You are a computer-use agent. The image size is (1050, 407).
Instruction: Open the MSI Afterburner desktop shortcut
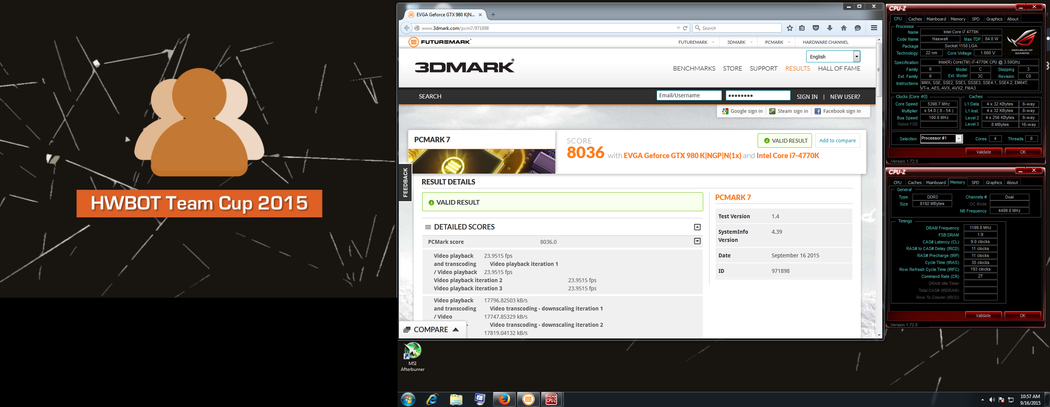point(412,357)
